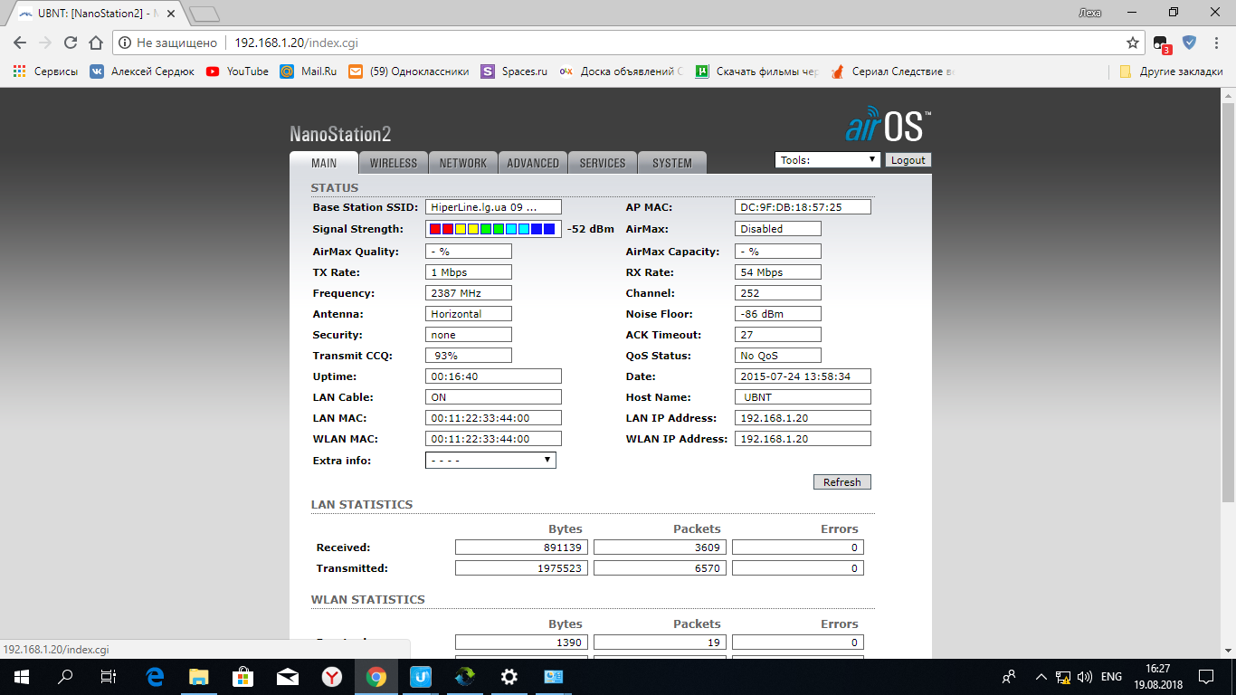The height and width of the screenshot is (695, 1236).
Task: Open the Доска объявлений bookmark
Action: point(622,71)
